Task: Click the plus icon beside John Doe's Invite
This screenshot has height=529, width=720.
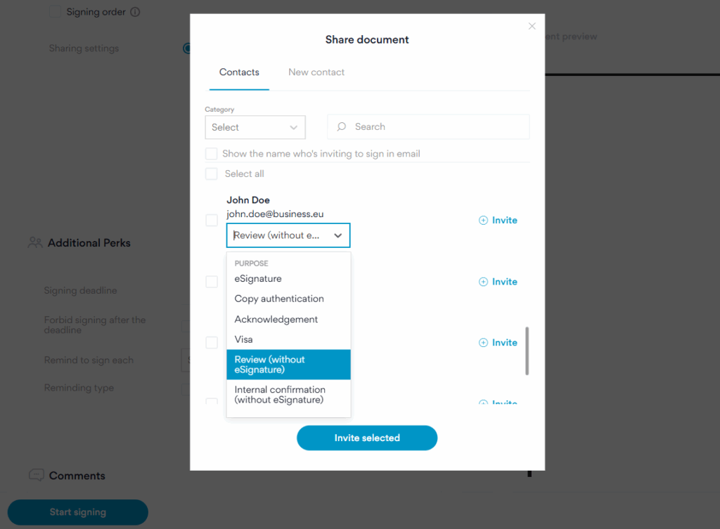Action: pyautogui.click(x=483, y=221)
